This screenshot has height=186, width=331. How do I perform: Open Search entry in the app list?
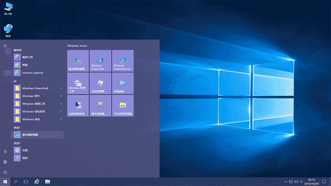(x=37, y=158)
